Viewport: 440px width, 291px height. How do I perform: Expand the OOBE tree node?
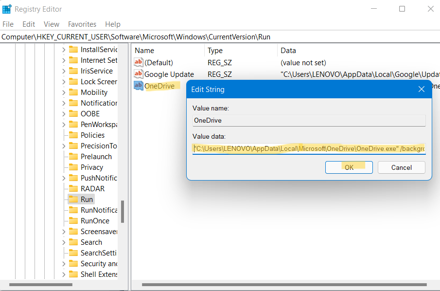pos(64,114)
